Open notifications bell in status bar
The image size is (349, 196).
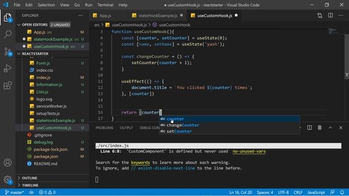pos(342,192)
